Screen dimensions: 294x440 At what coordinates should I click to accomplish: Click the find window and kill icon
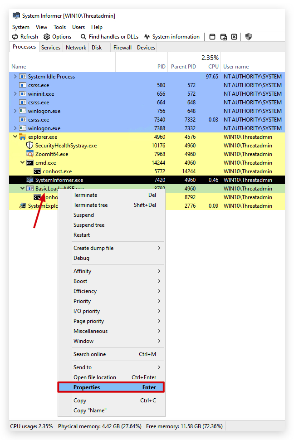pyautogui.click(x=234, y=37)
